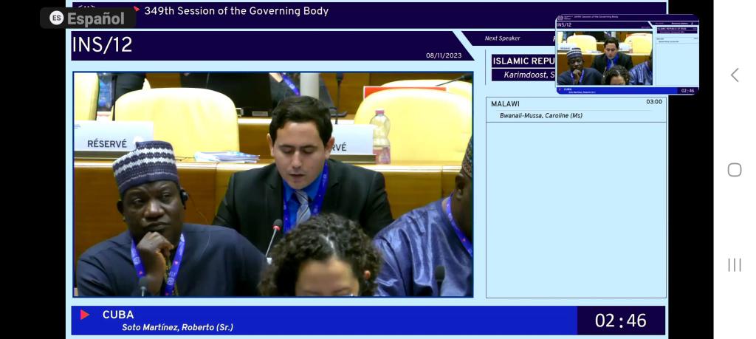Tap the 02:46 countdown timer
This screenshot has width=756, height=339.
620,321
